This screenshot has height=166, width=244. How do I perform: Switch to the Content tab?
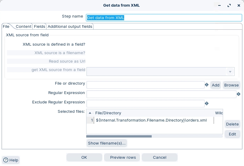click(x=24, y=27)
